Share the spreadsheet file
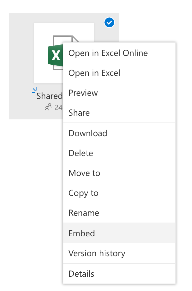This screenshot has width=192, height=291. 79,113
